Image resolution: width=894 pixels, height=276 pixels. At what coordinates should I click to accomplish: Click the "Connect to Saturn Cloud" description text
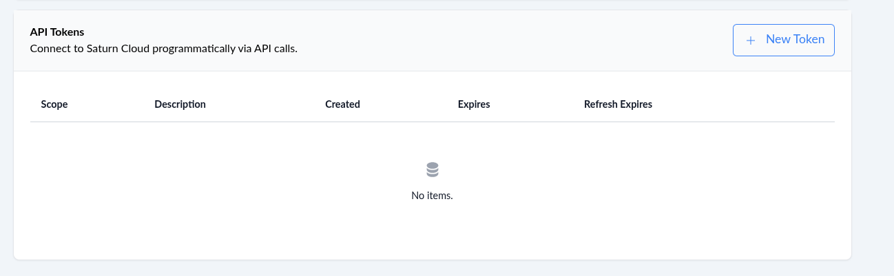pos(163,49)
